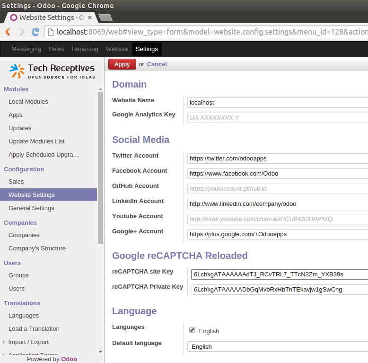368x363 pixels.
Task: Focus the GitHub Account input field
Action: click(x=277, y=188)
